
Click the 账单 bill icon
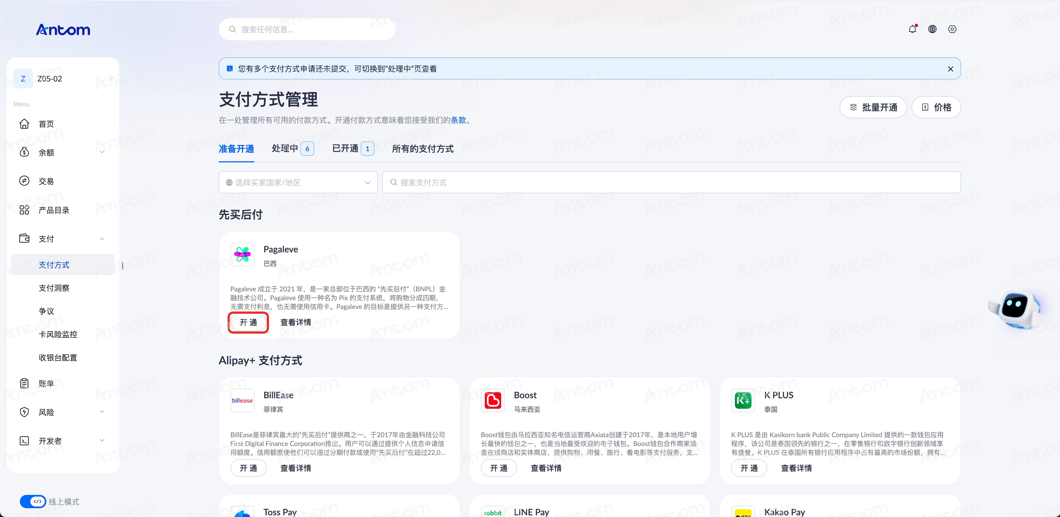(x=24, y=383)
